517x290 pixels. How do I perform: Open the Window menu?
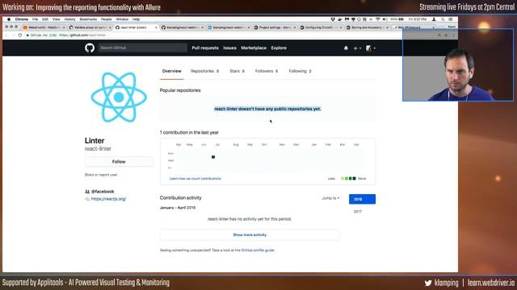click(x=122, y=19)
